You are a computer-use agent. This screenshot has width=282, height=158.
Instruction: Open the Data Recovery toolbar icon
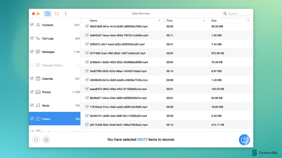coord(47,13)
